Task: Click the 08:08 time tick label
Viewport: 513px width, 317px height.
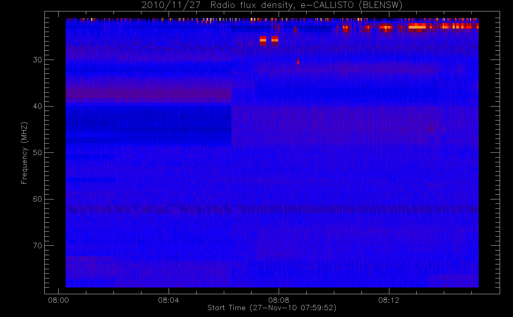Action: pyautogui.click(x=279, y=300)
